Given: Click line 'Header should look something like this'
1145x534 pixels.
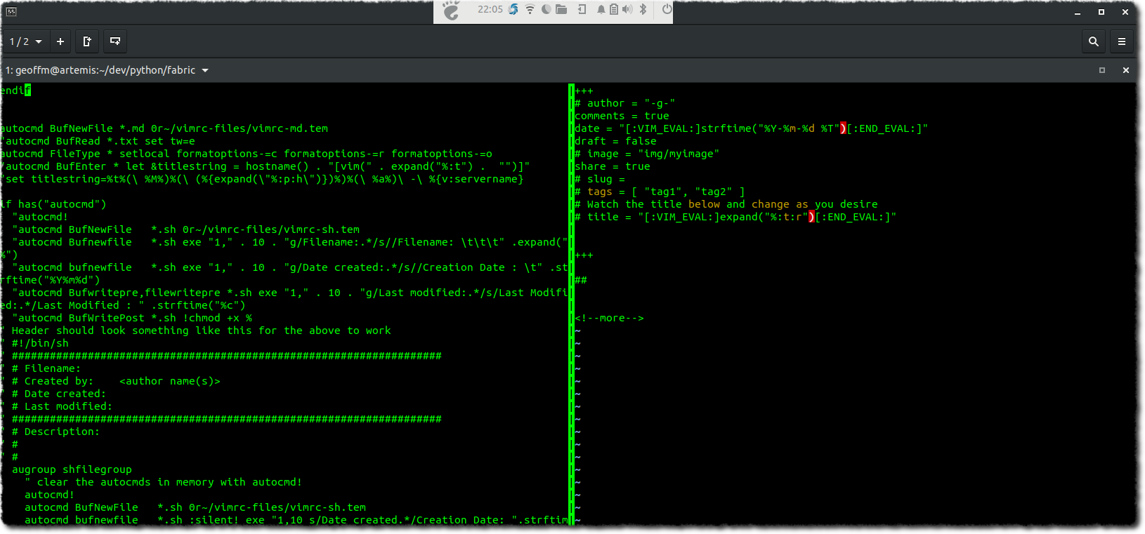Looking at the screenshot, I should click(197, 331).
